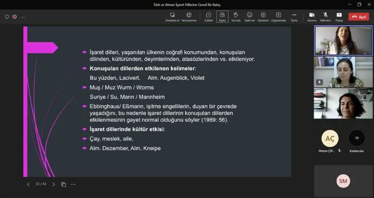Open the Sohbet chat panel
The image size is (374, 198).
click(x=208, y=16)
